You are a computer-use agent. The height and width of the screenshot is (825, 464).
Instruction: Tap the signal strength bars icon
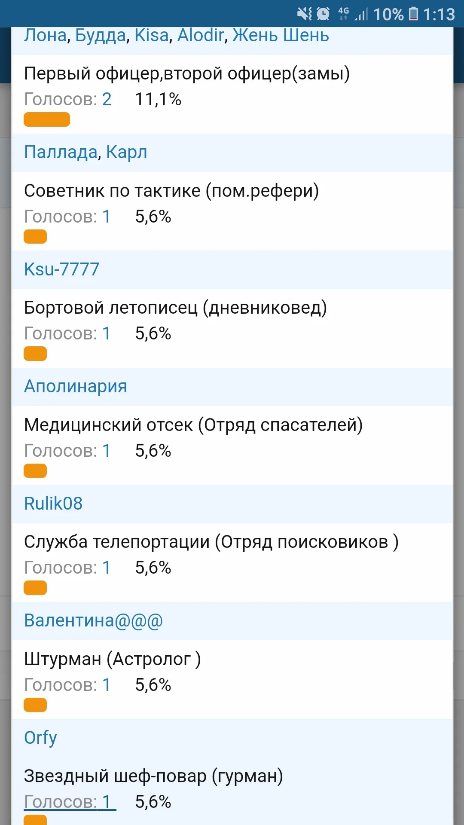point(361,15)
